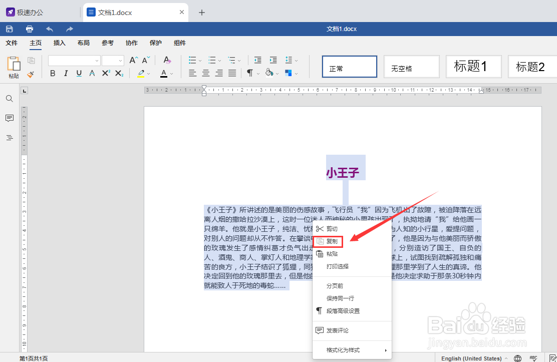Toggle justified alignment
This screenshot has height=362, width=557.
(x=232, y=73)
